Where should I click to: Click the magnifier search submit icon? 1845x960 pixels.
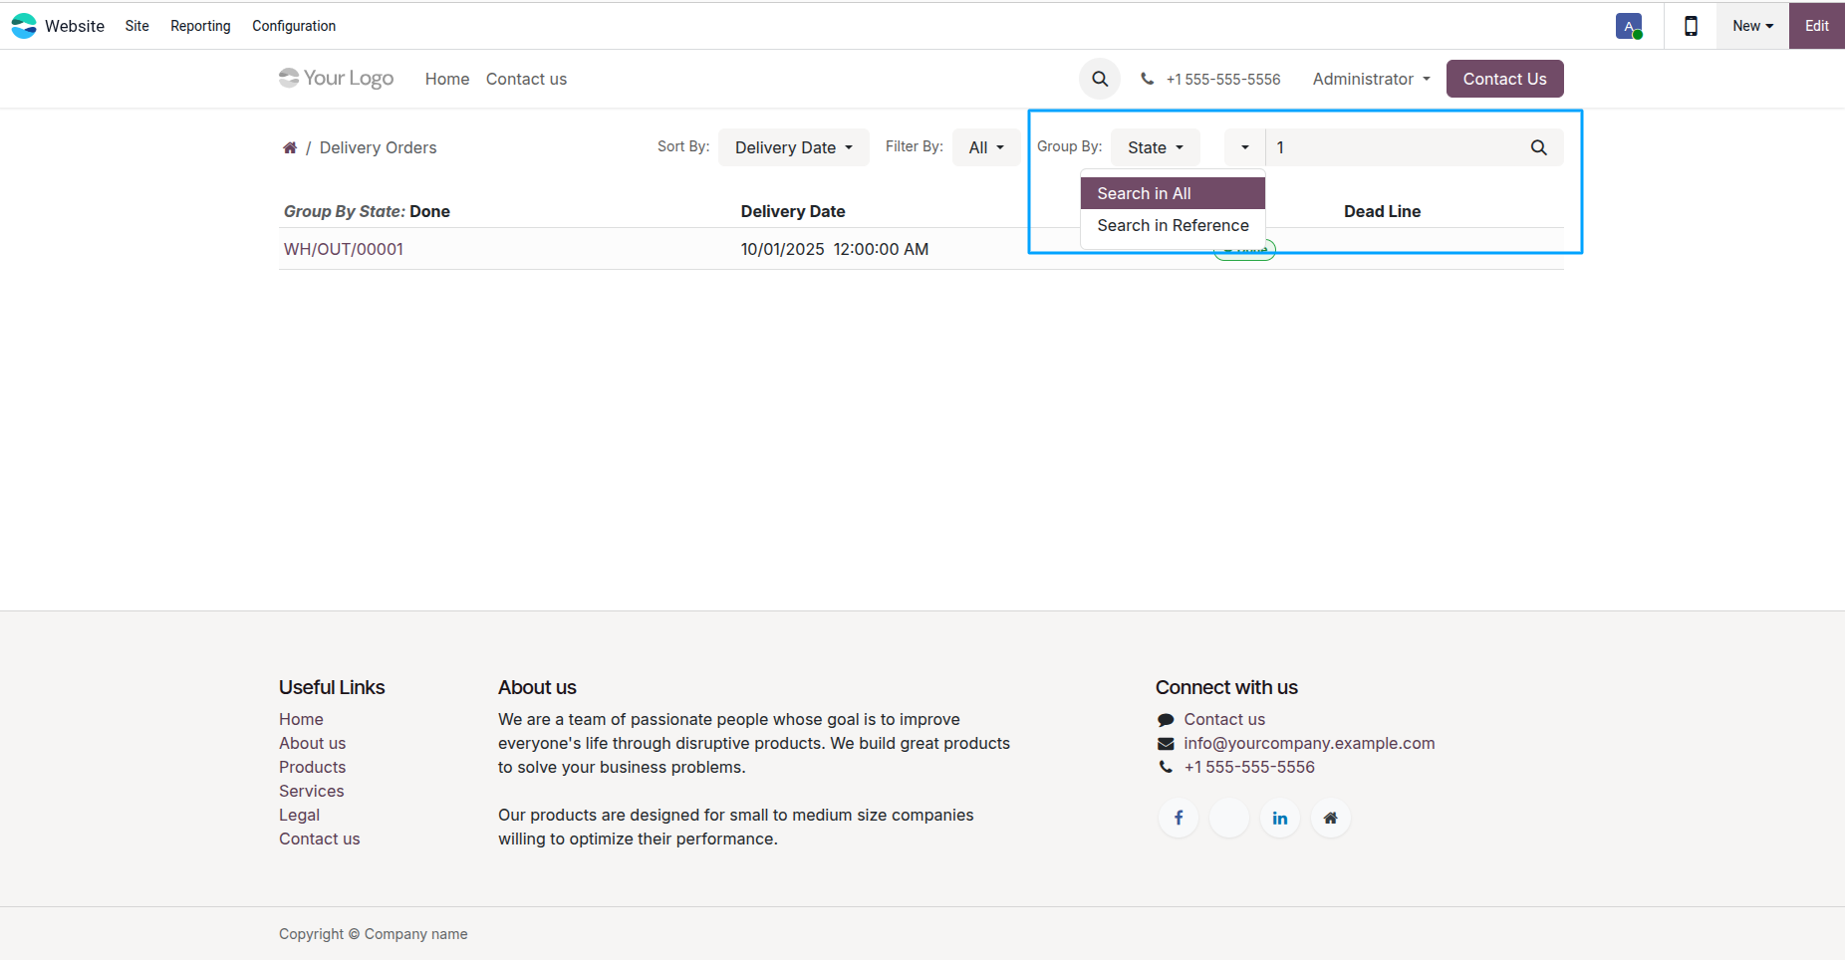[x=1539, y=147]
